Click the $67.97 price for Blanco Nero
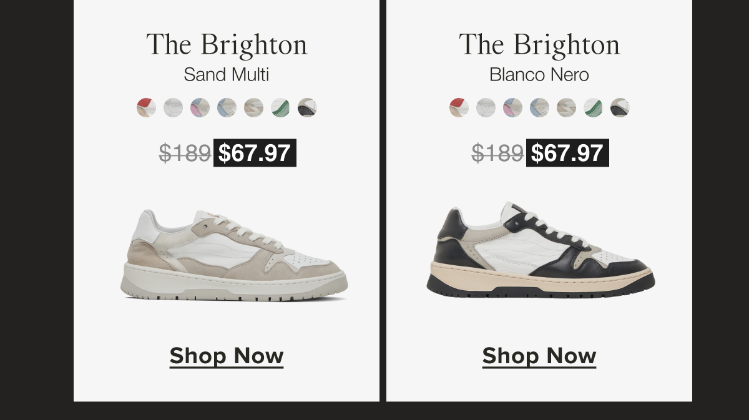Image resolution: width=749 pixels, height=420 pixels. click(567, 153)
